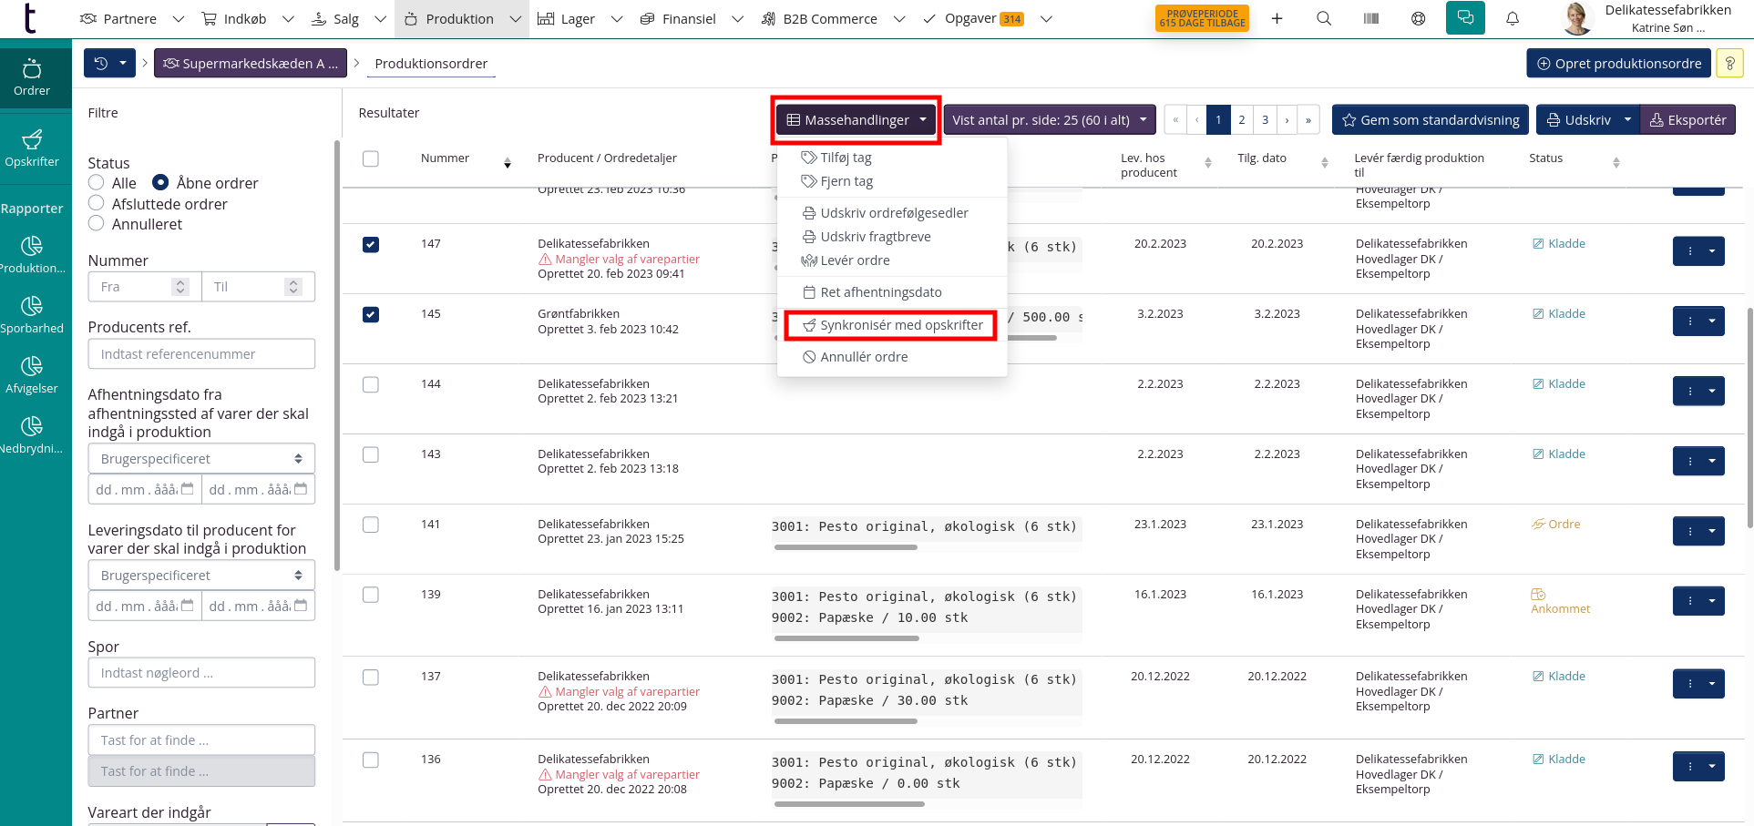
Task: Tick the checkbox for order 144
Action: tap(371, 385)
